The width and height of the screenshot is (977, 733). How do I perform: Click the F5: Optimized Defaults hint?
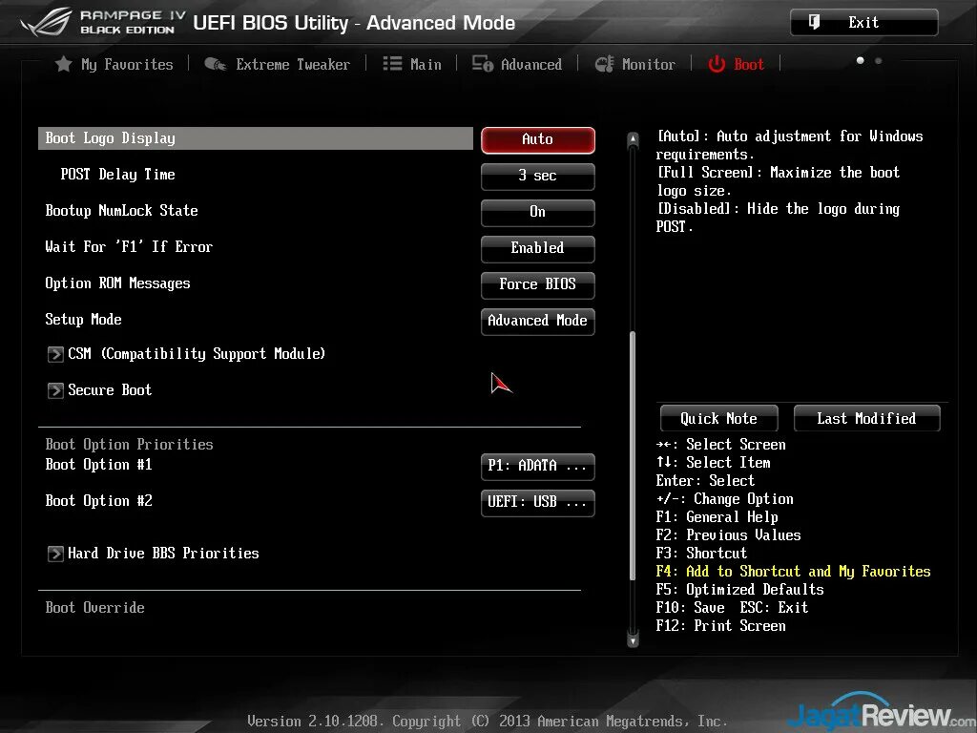739,589
